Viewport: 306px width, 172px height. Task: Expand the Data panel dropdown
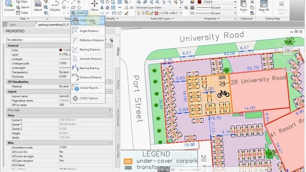24,19
